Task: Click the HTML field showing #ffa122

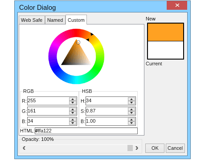Action: coord(86,131)
